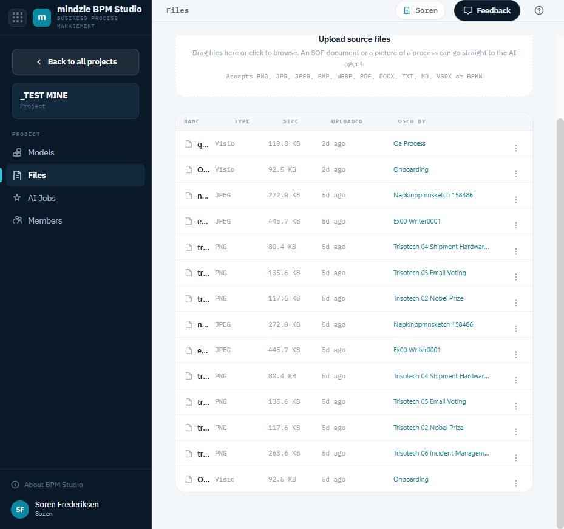Go to Models in the sidebar
564x529 pixels.
click(75, 152)
